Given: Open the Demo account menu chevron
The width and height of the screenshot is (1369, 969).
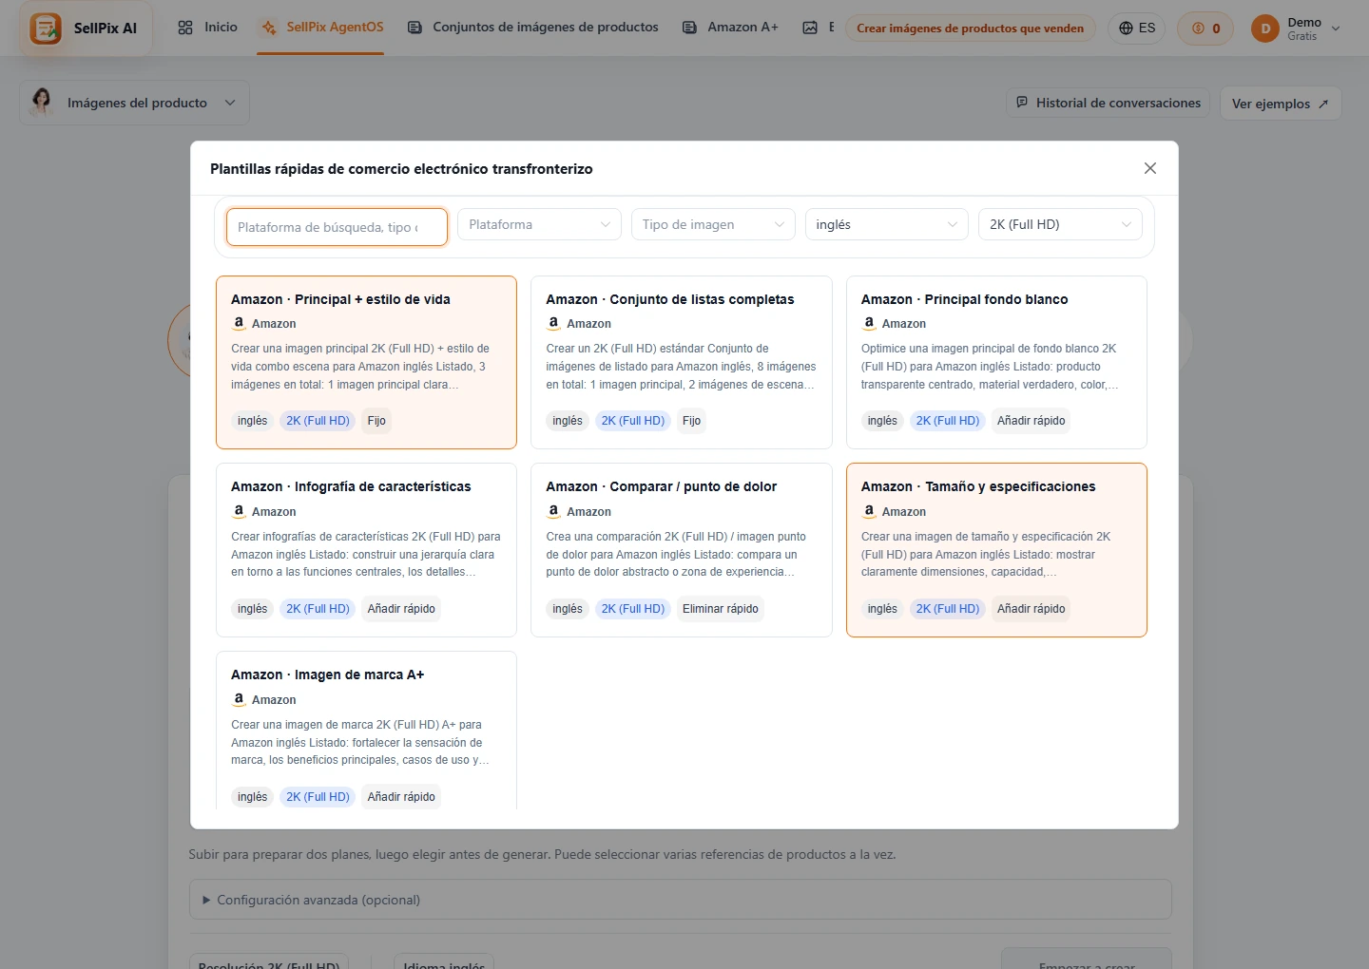Looking at the screenshot, I should pos(1336,28).
